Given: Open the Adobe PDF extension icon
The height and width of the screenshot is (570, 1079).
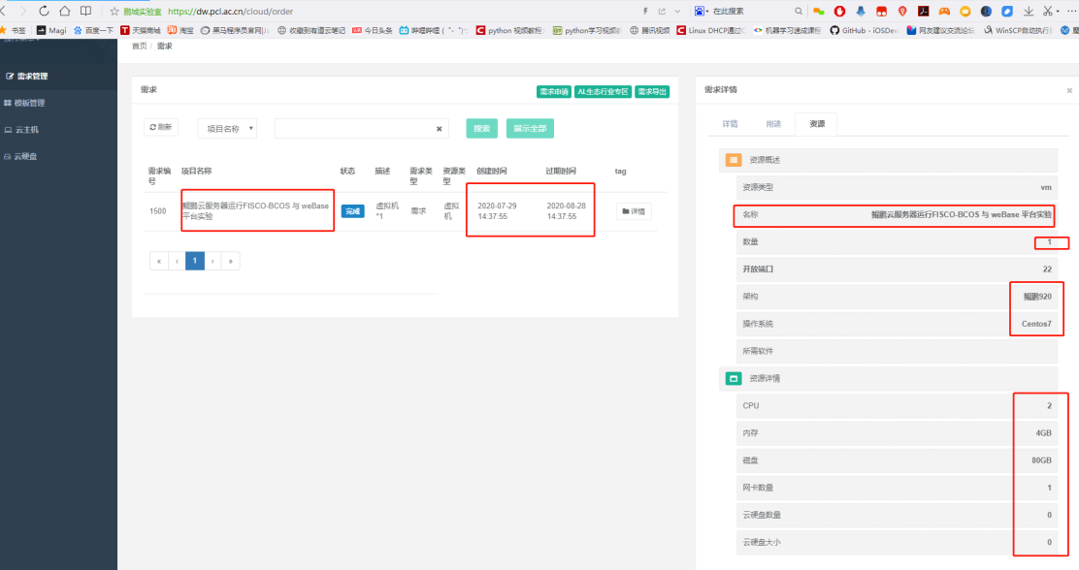Looking at the screenshot, I should coord(924,11).
